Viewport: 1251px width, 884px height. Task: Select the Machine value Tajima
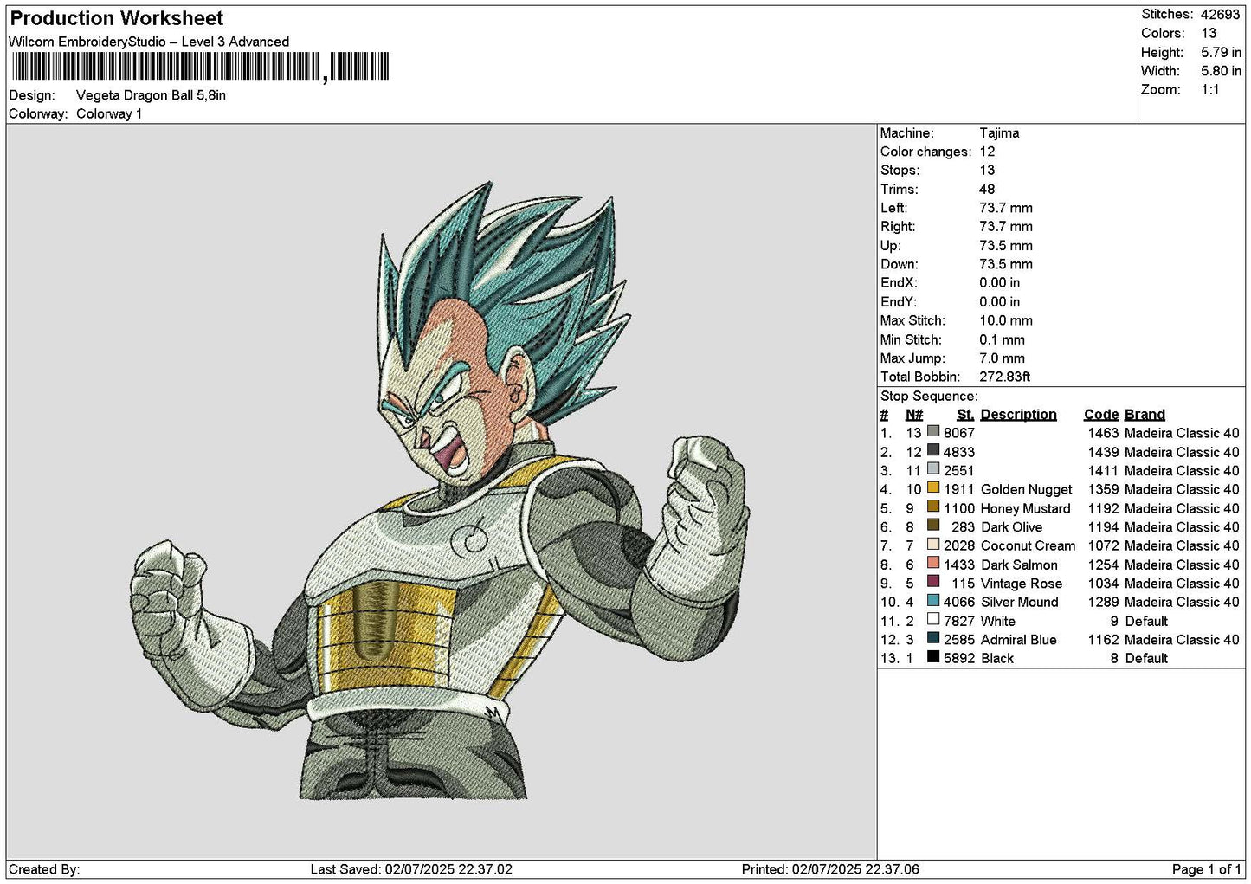tap(1000, 133)
